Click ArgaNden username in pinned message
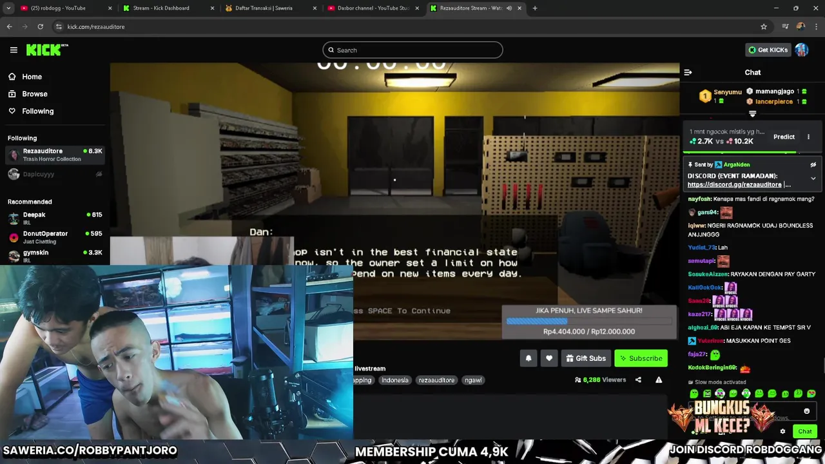 tap(737, 164)
